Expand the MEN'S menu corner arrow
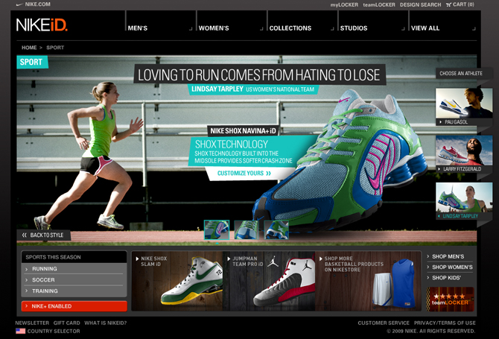The width and height of the screenshot is (499, 339). (191, 29)
